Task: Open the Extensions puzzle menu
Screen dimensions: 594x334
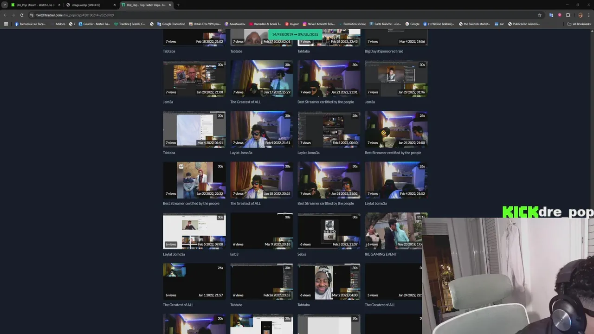Action: tap(568, 15)
